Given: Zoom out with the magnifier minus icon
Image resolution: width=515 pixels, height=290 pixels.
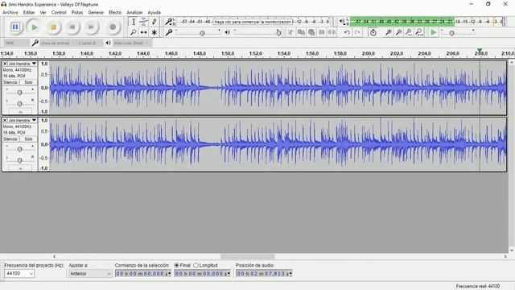Looking at the screenshot, I should point(398,32).
